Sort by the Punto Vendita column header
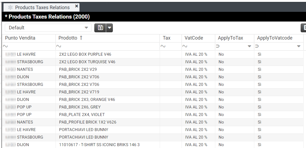 (x=20, y=38)
